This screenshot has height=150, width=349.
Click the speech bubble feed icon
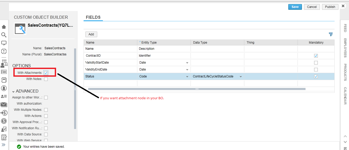[4, 43]
